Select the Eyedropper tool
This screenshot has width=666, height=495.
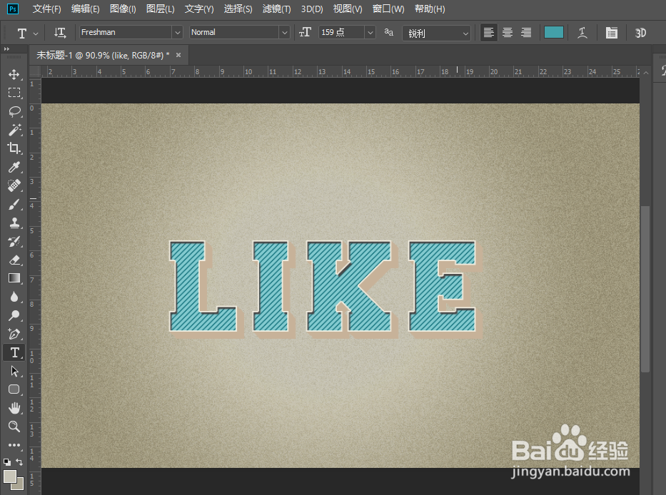point(14,167)
